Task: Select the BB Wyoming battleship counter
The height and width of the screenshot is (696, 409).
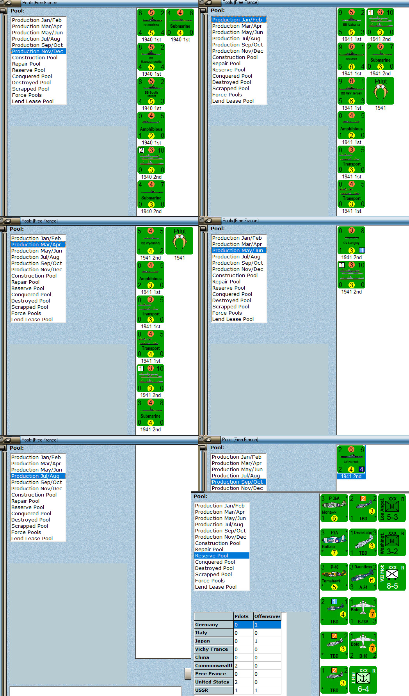Action: pos(151,240)
